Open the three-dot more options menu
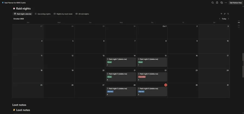 226,3
